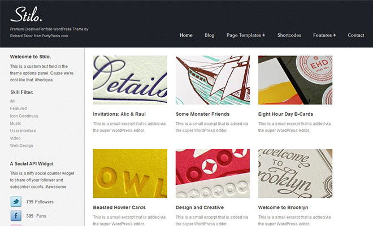Open the Home menu item
This screenshot has width=373, height=226.
tap(186, 35)
